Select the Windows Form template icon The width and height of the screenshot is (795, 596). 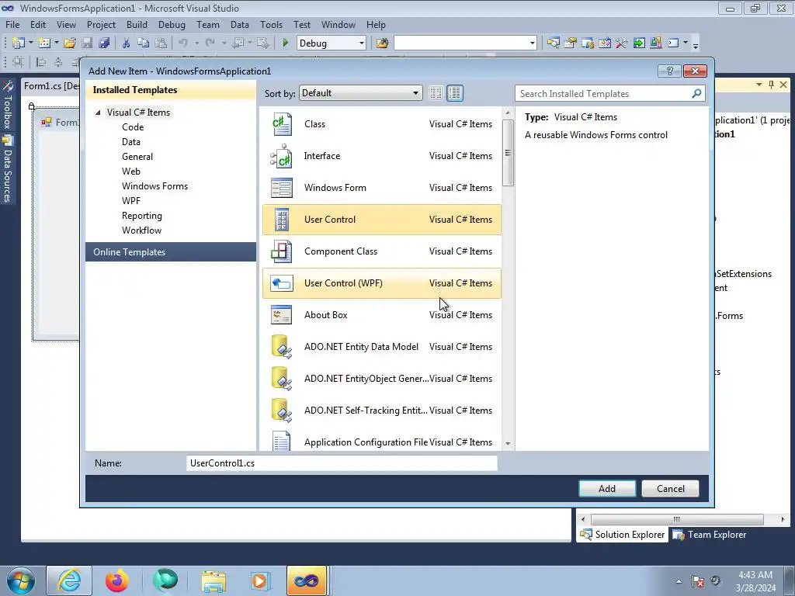[x=281, y=188]
